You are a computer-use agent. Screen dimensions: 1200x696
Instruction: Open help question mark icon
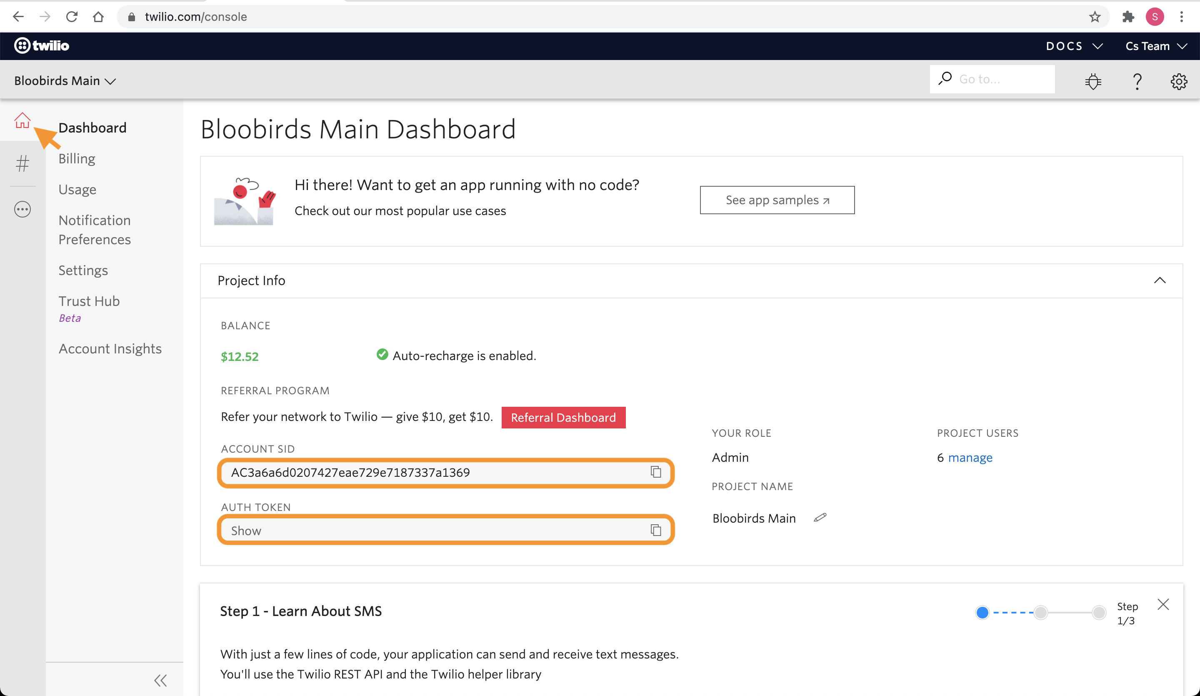point(1137,81)
